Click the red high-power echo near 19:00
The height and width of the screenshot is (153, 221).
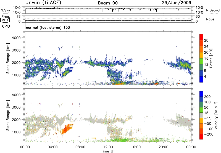point(156,84)
